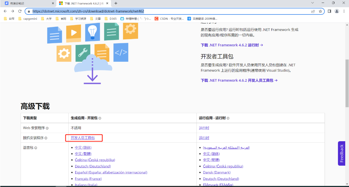
Task: Click the 高级下载 heading
Action: click(35, 106)
